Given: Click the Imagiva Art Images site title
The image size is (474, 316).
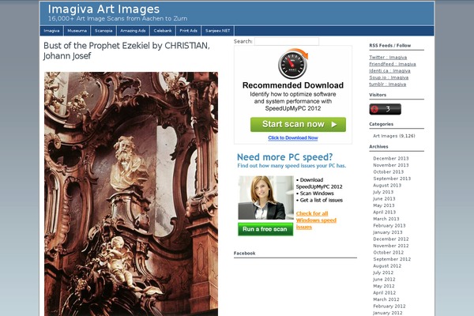Looking at the screenshot, I should tap(103, 9).
